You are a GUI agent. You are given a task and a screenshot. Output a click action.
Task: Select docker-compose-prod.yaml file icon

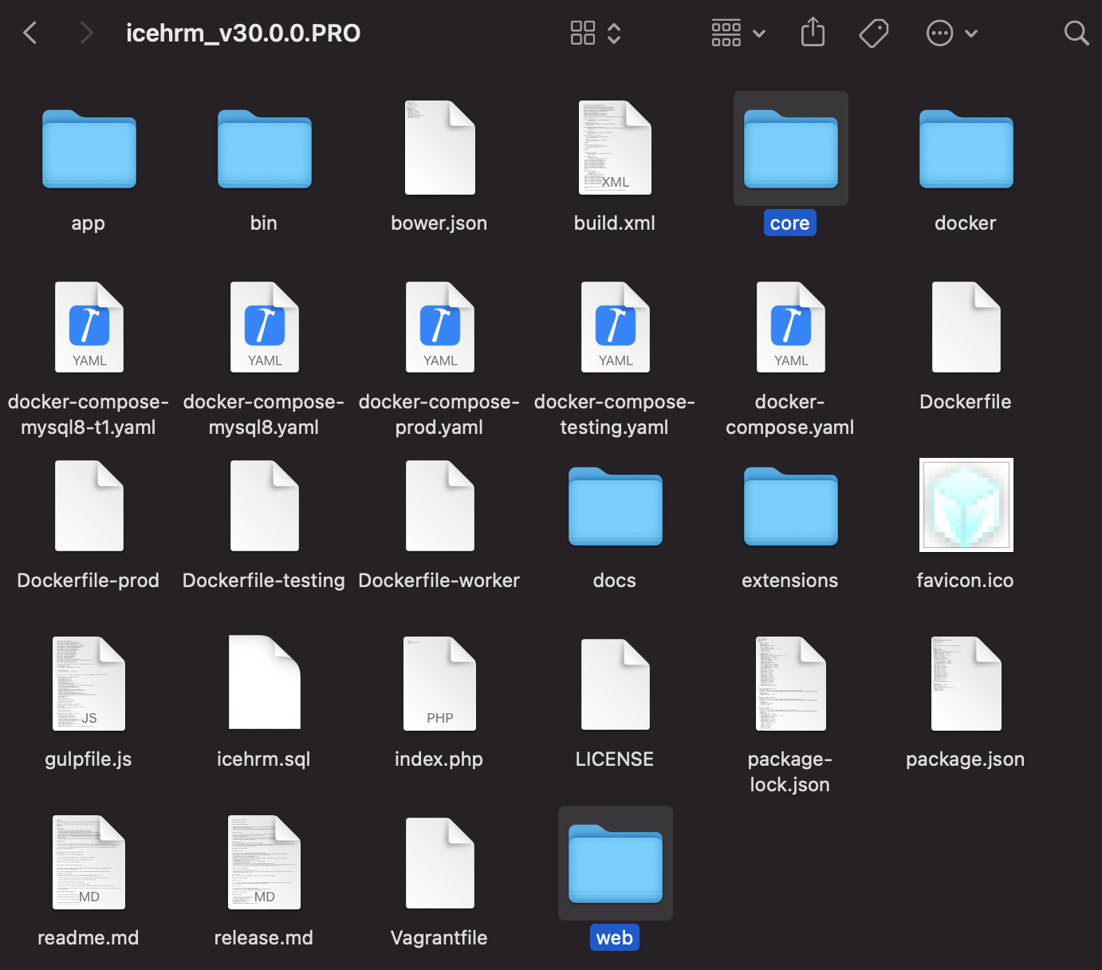coord(439,327)
